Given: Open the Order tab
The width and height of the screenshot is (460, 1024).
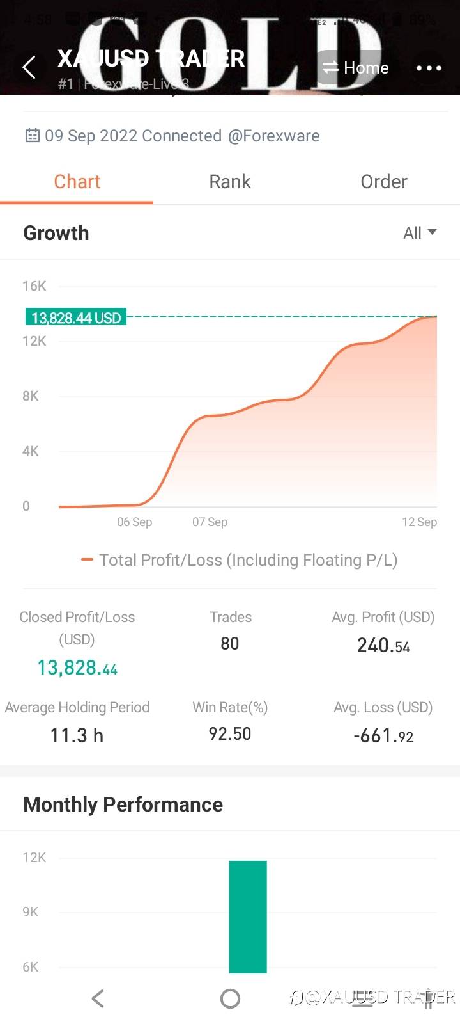Looking at the screenshot, I should (383, 182).
